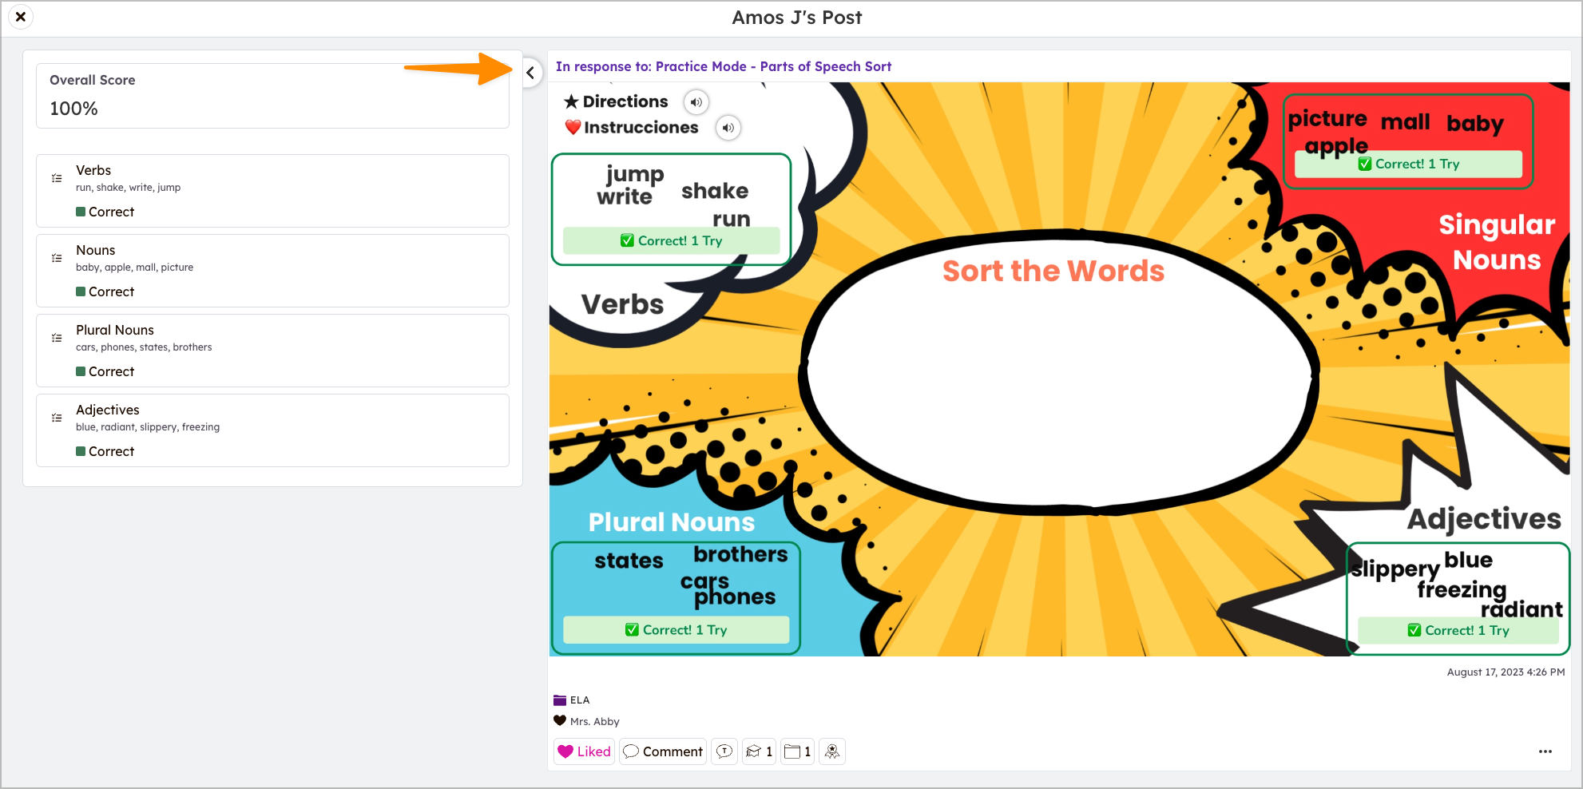This screenshot has width=1583, height=789.
Task: Close Amos J's Post dialog
Action: [20, 17]
